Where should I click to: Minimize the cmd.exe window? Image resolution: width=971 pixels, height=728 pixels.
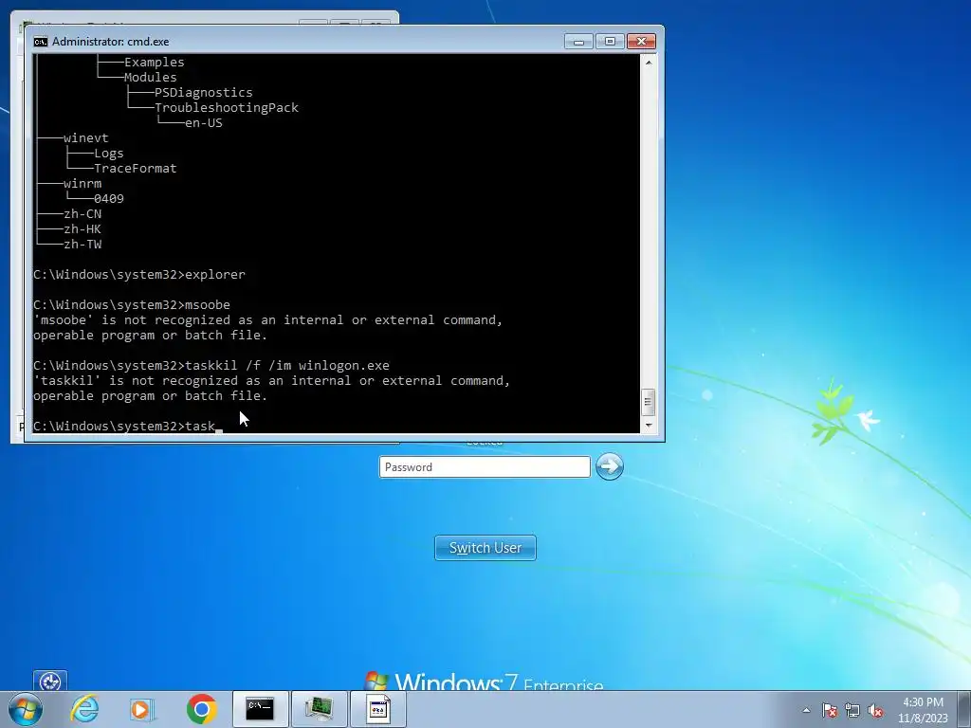pos(579,42)
